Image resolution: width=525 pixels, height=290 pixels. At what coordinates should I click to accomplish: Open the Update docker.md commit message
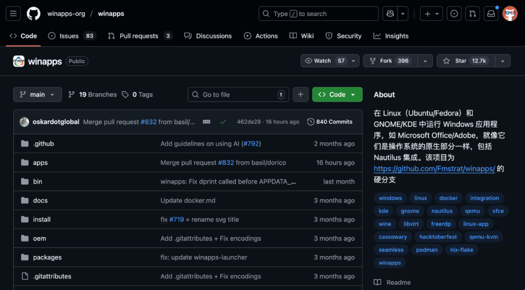[188, 201]
